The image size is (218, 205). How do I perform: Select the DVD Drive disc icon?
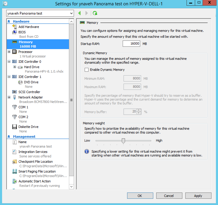pyautogui.click(x=20, y=82)
